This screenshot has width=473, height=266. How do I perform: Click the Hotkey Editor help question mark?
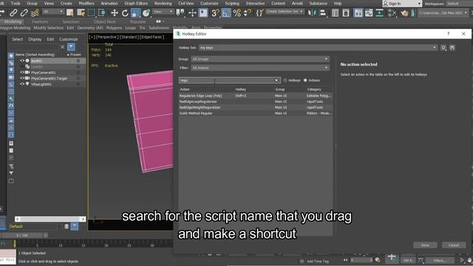coord(449,33)
